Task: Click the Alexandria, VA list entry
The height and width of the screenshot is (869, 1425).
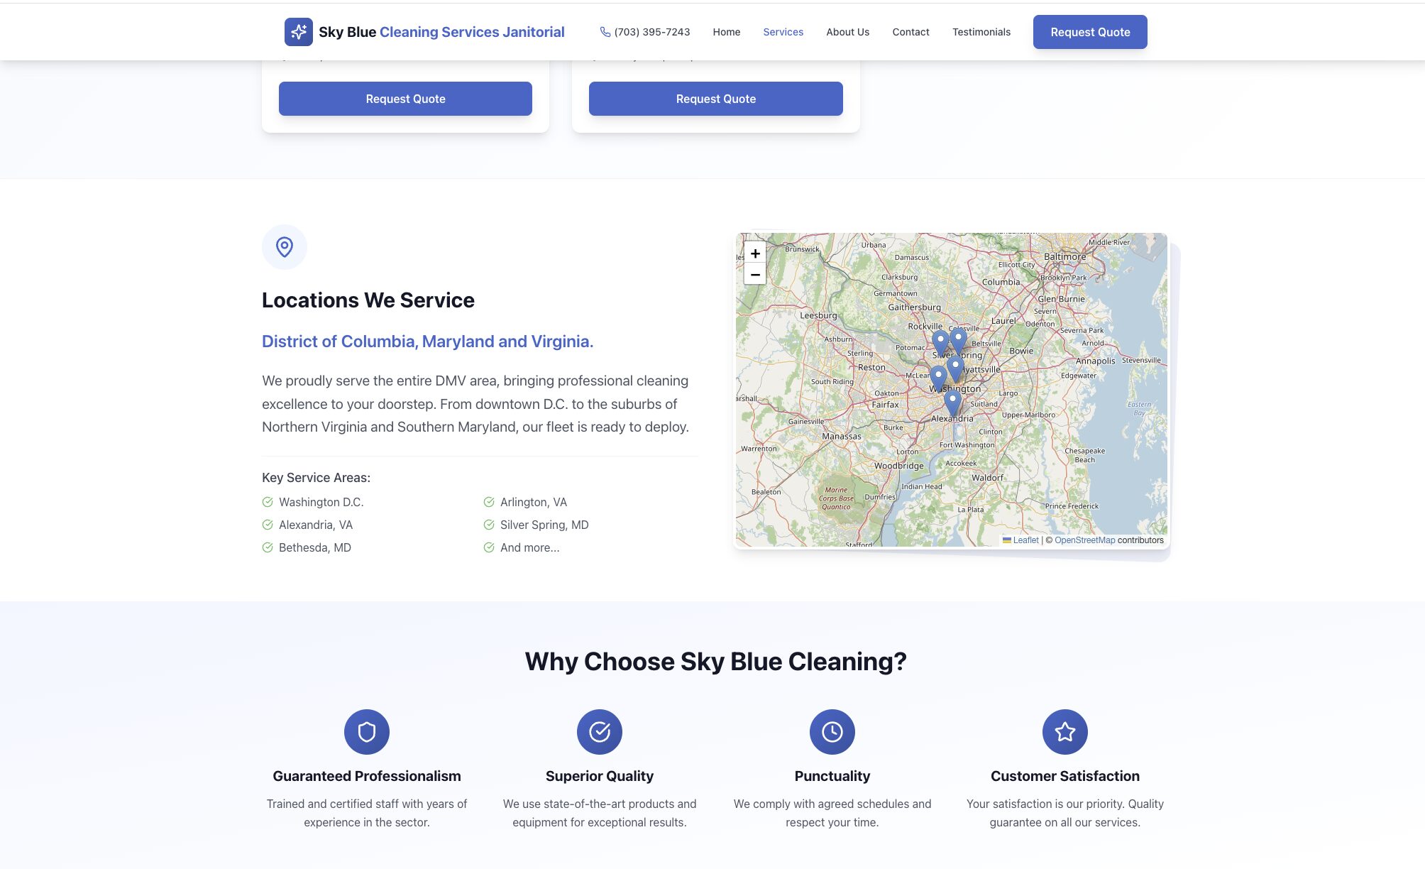Action: tap(316, 525)
